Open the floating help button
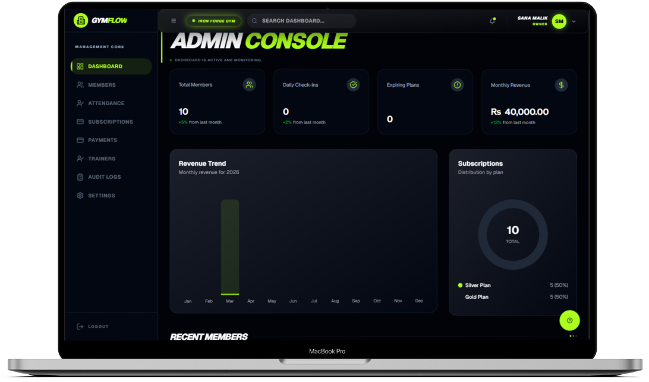Screen dimensions: 649x382 (x=569, y=321)
